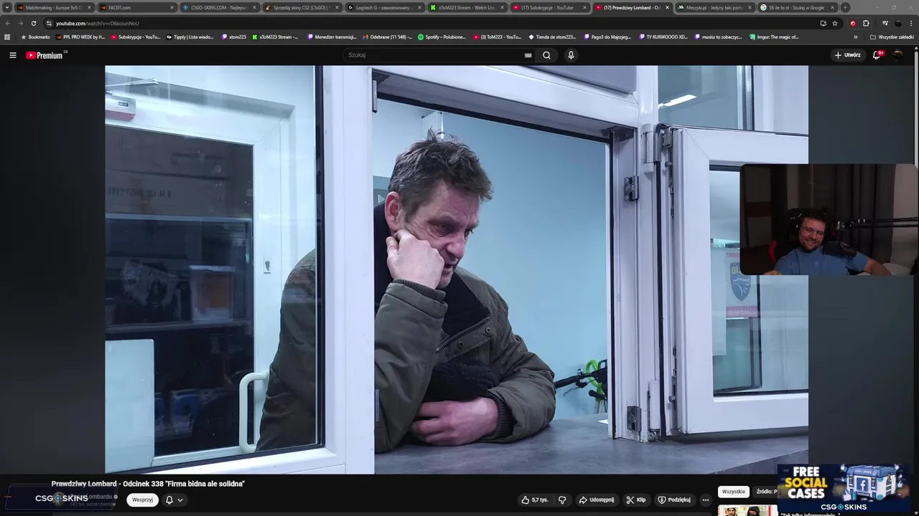Send thanks via Podziękuj button
This screenshot has height=516, width=919.
tap(674, 500)
